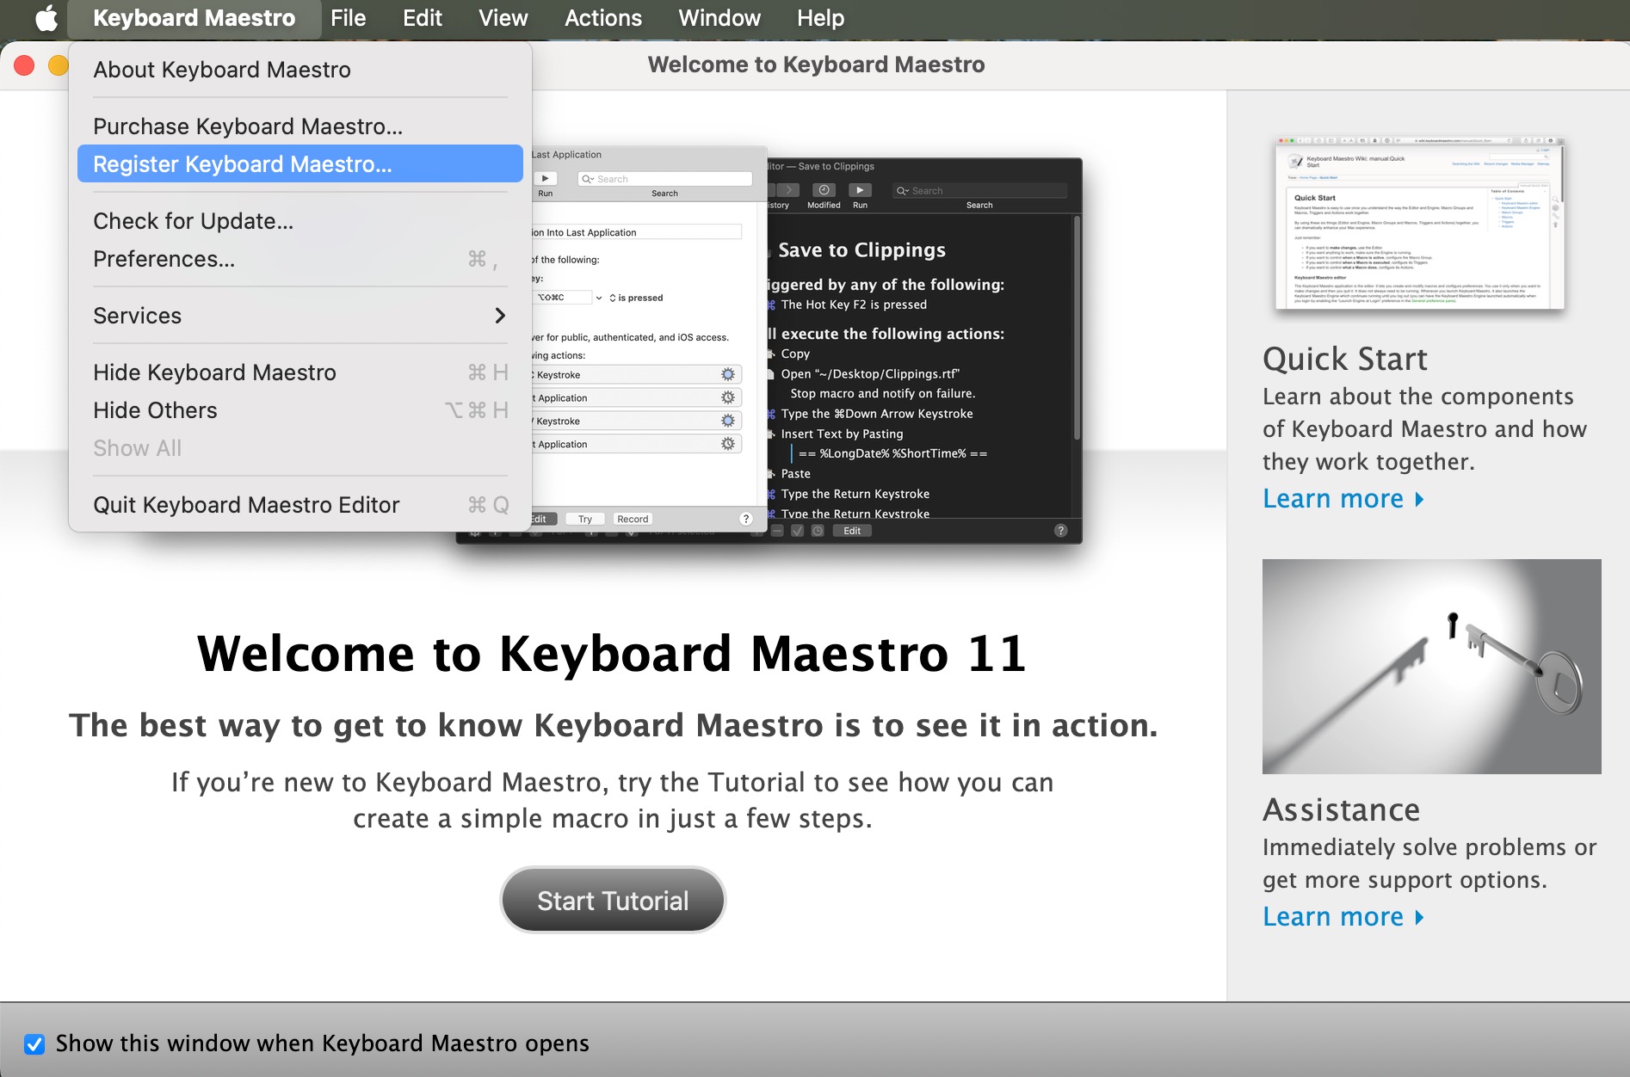Image resolution: width=1630 pixels, height=1077 pixels.
Task: Click the arrow next to Assistance Learn more
Action: pos(1420,918)
